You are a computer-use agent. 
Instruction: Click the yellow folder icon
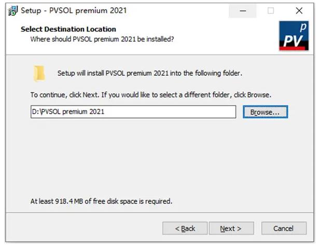(x=39, y=74)
